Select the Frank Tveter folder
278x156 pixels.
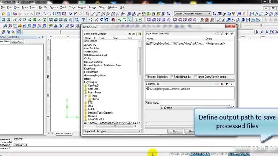tap(95, 92)
